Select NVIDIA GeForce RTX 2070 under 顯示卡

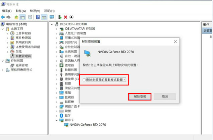88,125
